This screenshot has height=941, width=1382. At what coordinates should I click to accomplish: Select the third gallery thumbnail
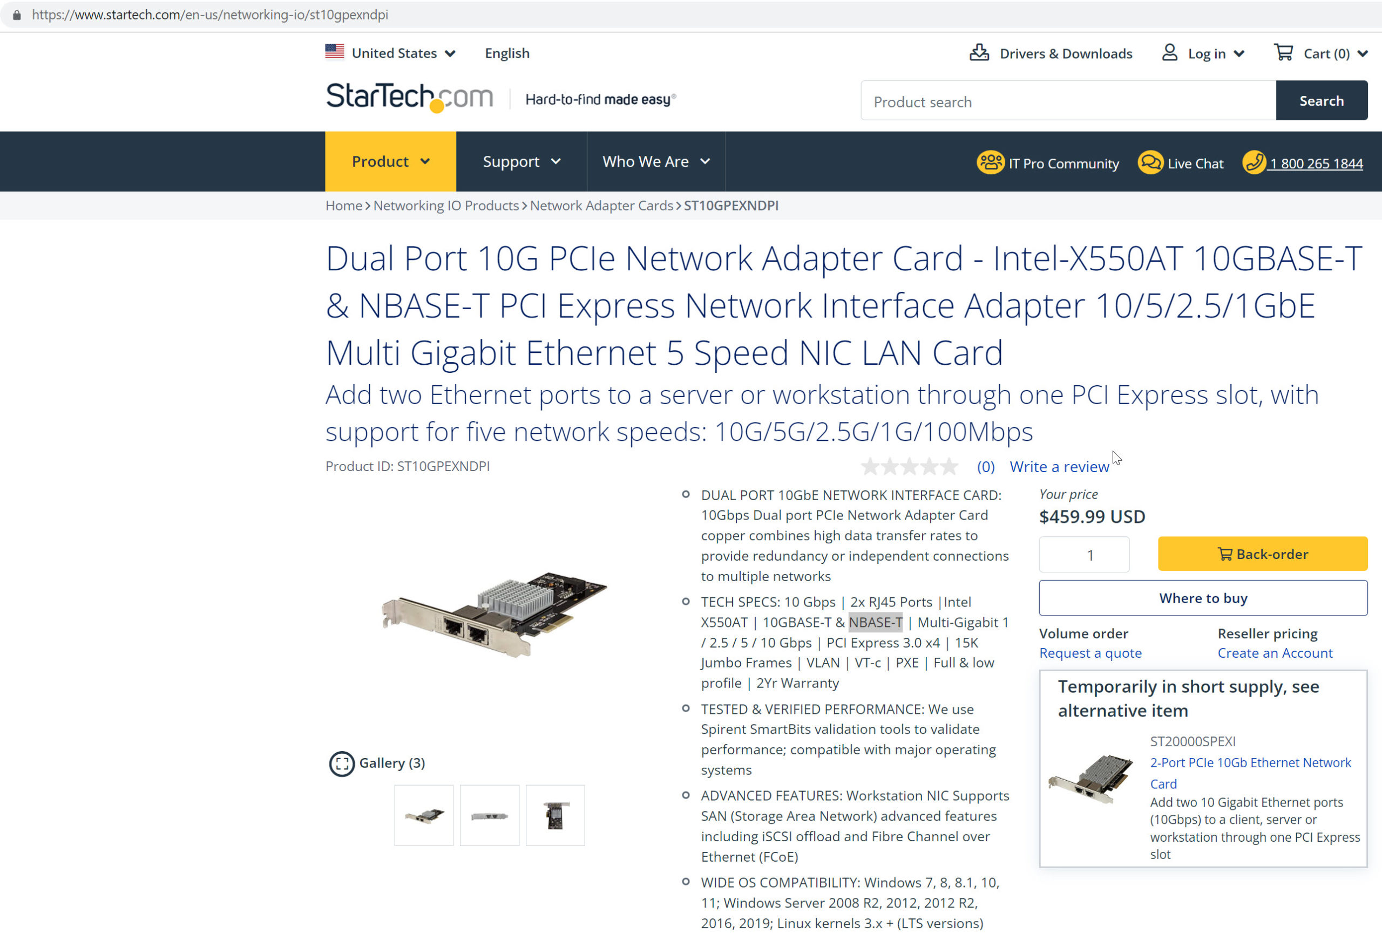555,816
